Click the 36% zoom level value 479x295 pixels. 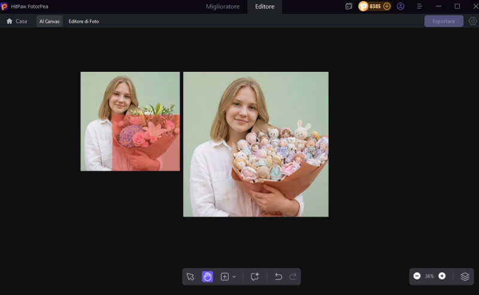coord(429,276)
